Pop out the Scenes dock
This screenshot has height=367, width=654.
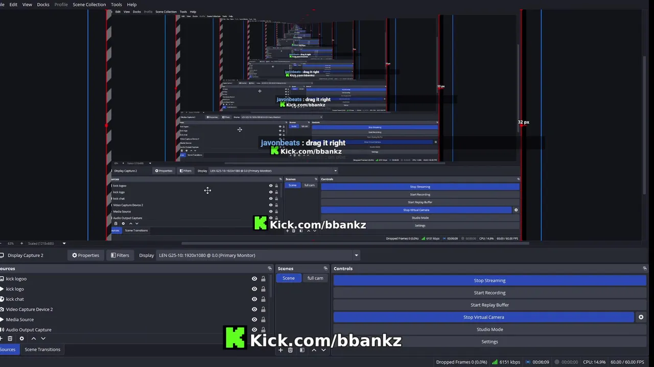click(x=325, y=269)
